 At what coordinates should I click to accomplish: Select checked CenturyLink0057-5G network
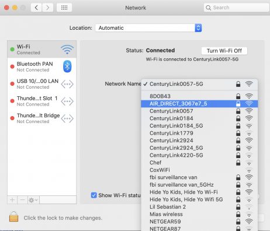click(x=199, y=84)
